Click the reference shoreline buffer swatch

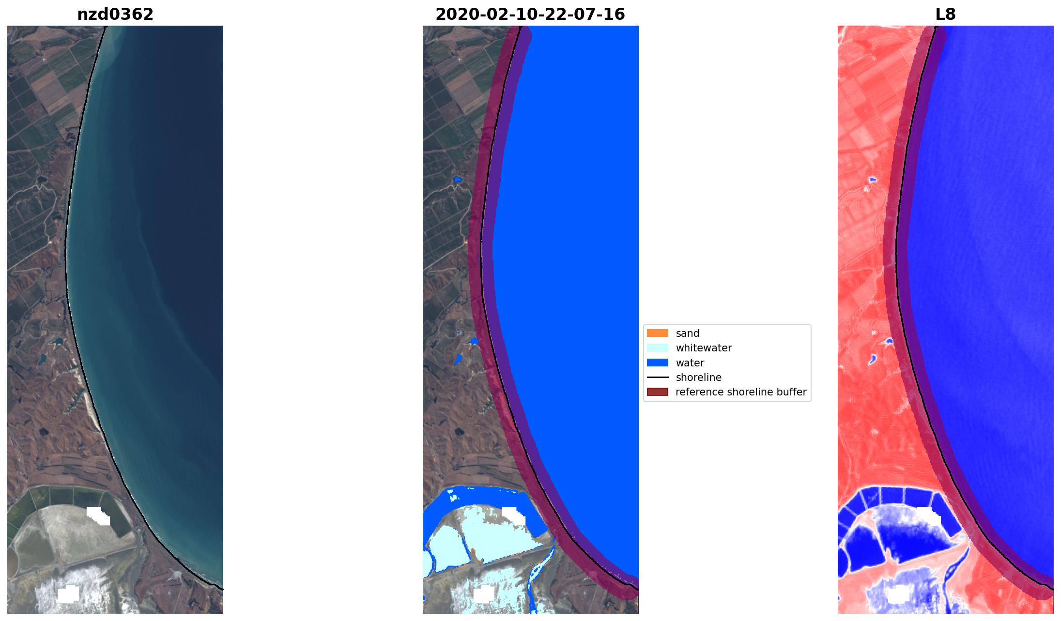coord(657,392)
